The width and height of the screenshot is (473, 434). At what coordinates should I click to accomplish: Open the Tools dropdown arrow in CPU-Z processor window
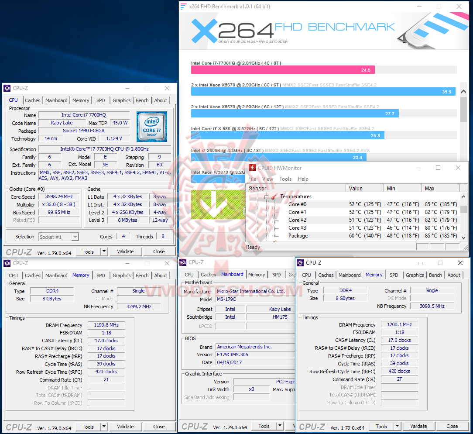tap(104, 251)
